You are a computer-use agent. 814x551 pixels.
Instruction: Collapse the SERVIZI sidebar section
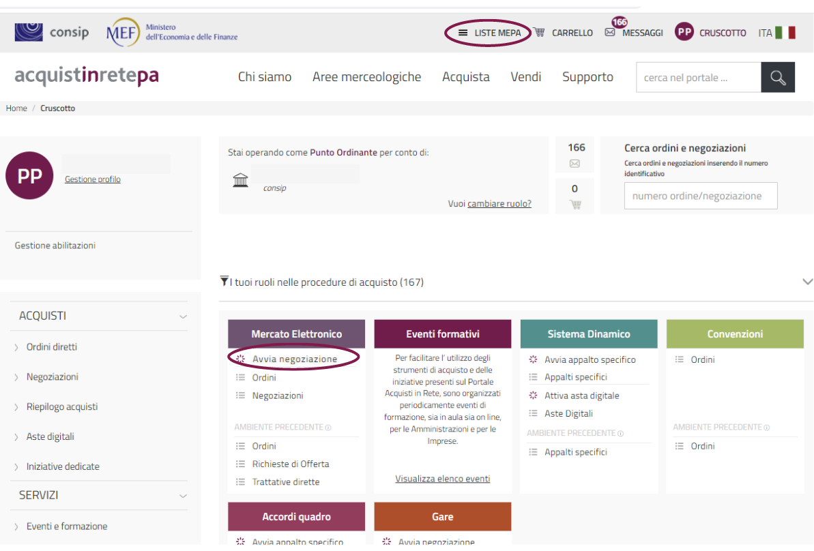pos(182,496)
